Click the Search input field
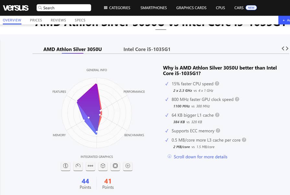The width and height of the screenshot is (290, 195). pos(64,8)
